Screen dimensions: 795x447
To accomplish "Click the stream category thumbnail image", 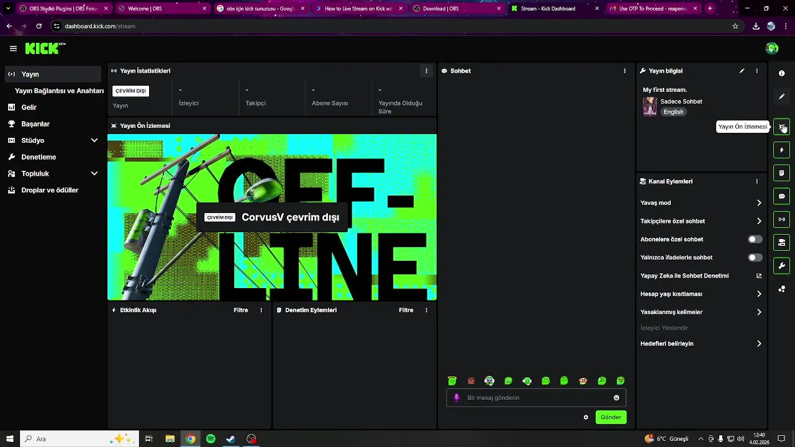I will [650, 106].
